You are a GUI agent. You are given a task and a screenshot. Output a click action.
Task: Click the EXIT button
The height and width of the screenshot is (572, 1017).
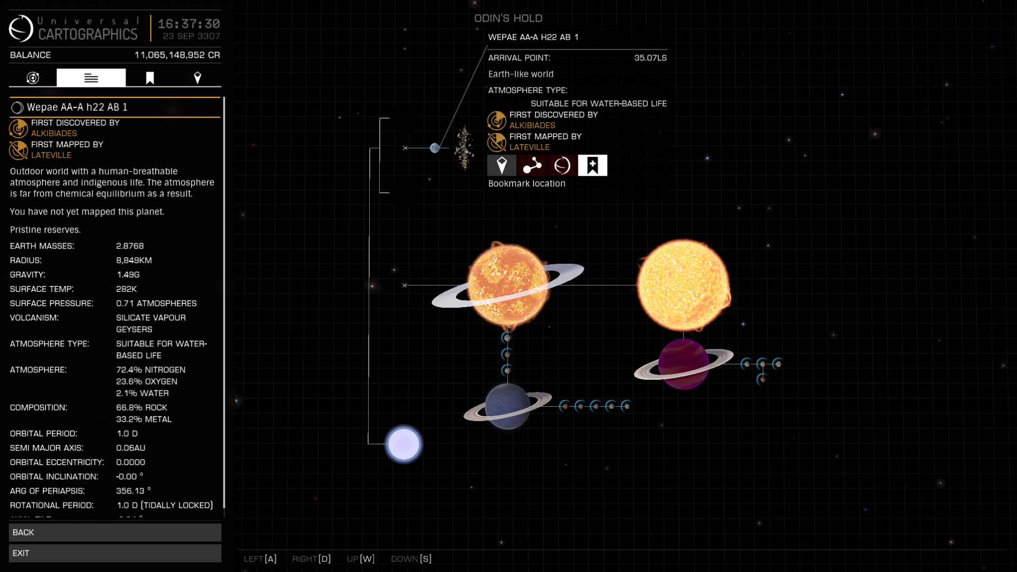[115, 553]
